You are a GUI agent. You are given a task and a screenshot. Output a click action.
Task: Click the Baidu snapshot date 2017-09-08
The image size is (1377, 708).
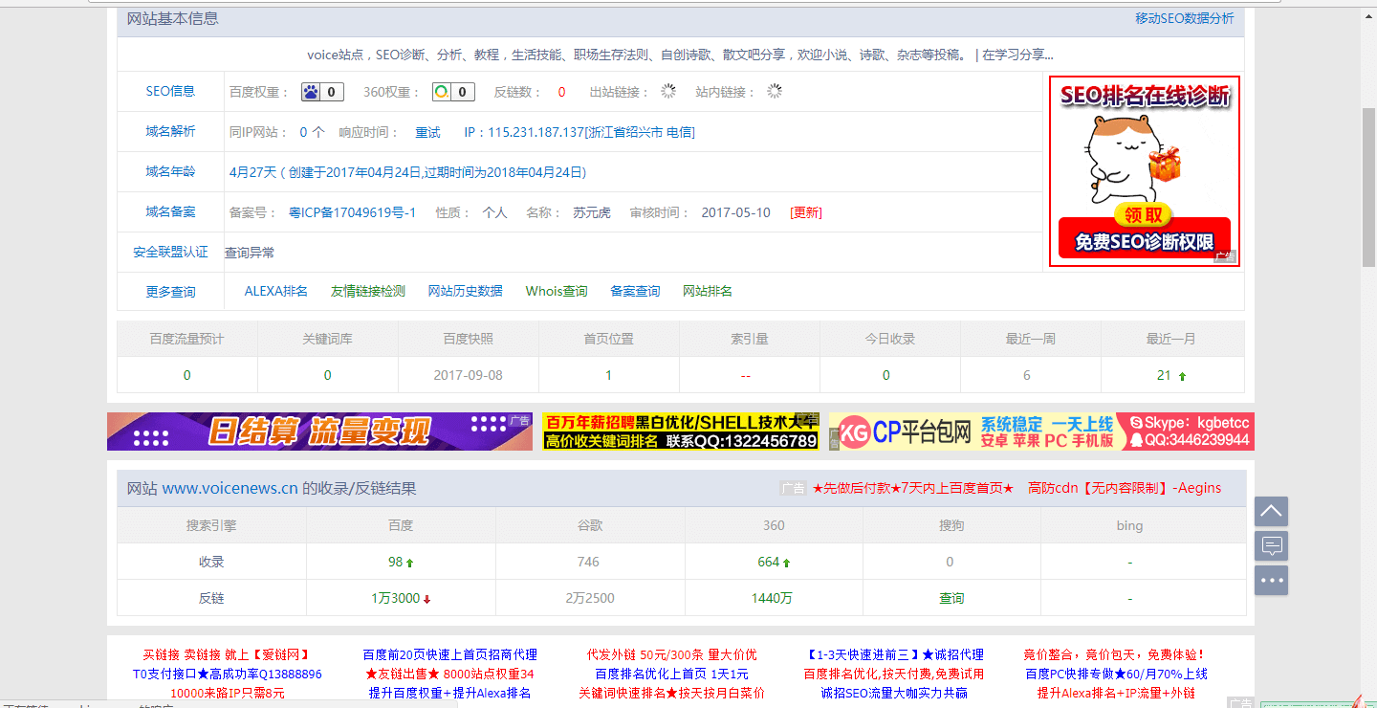pos(468,375)
